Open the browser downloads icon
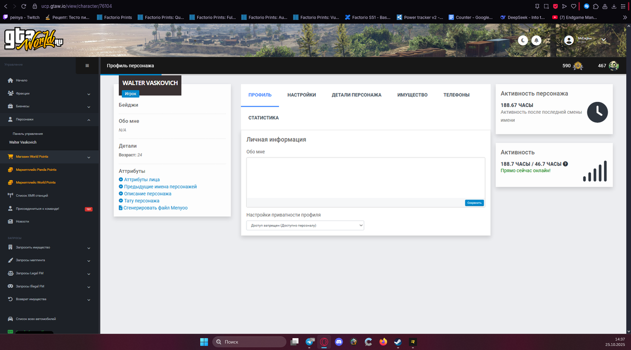This screenshot has width=631, height=350. (x=613, y=6)
